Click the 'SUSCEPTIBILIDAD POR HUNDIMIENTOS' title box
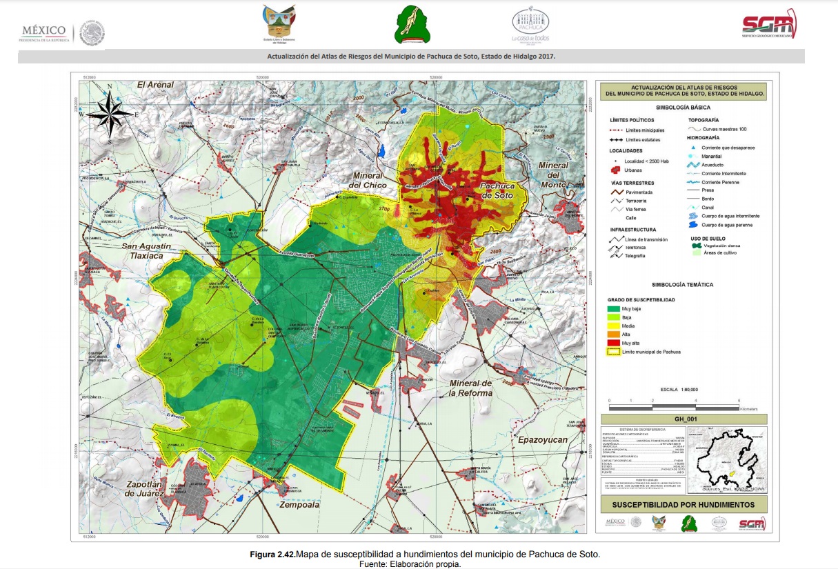This screenshot has height=569, width=838. [684, 505]
